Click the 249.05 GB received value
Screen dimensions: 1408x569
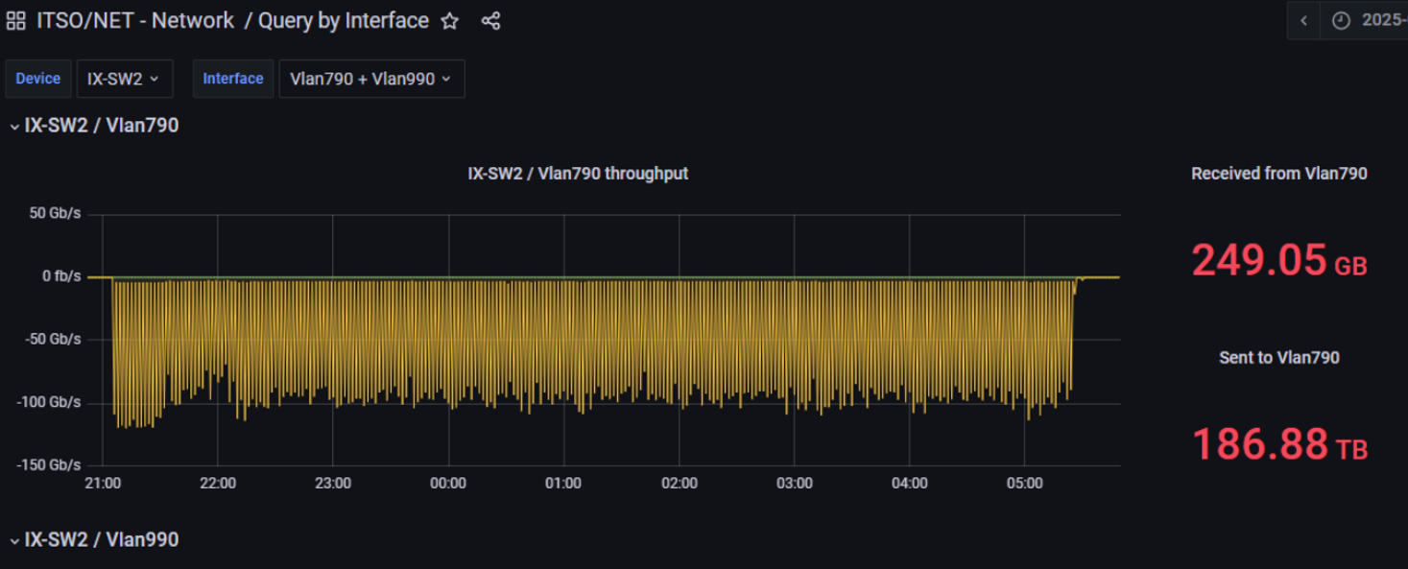(x=1278, y=260)
